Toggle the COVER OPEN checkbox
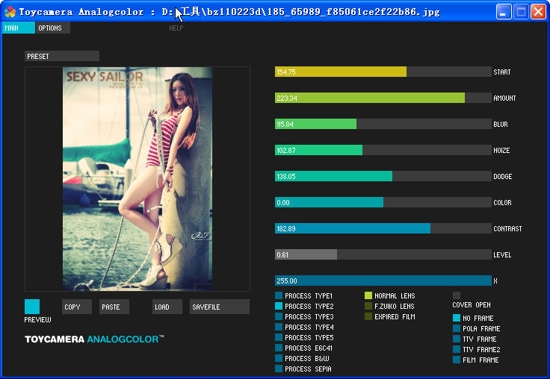The width and height of the screenshot is (550, 379). [457, 295]
